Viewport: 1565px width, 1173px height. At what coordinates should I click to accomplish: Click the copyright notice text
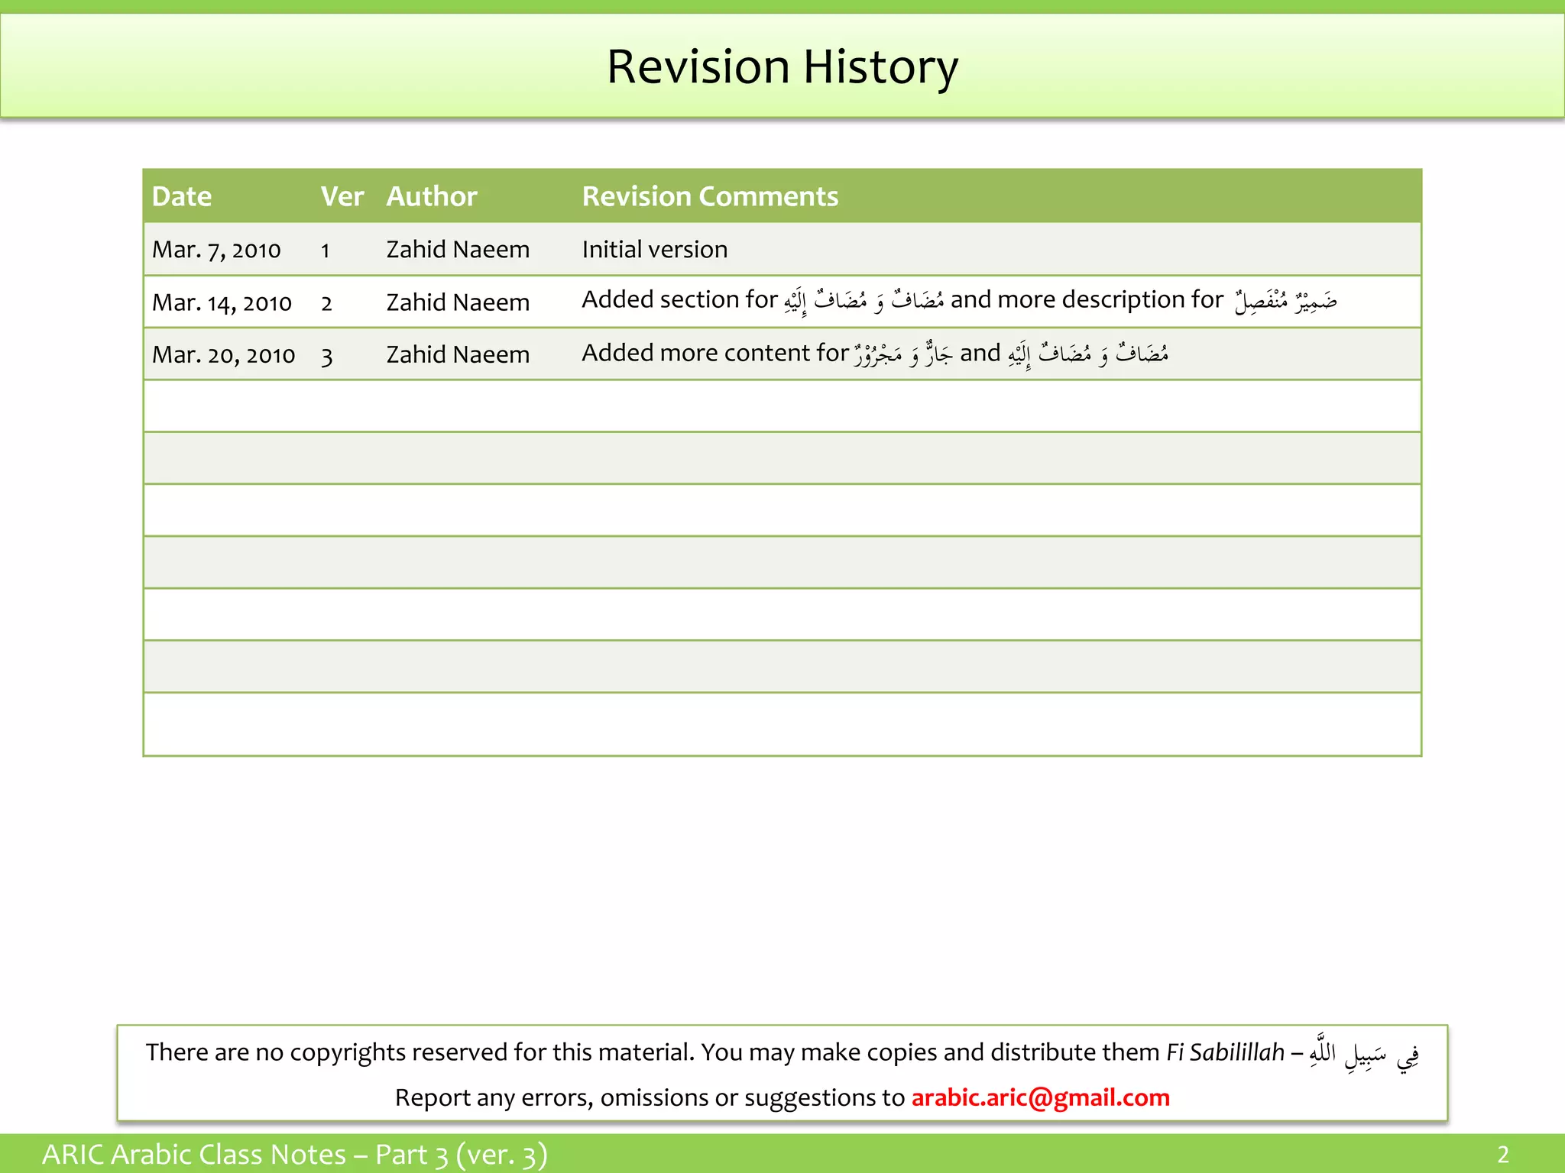tap(782, 1053)
